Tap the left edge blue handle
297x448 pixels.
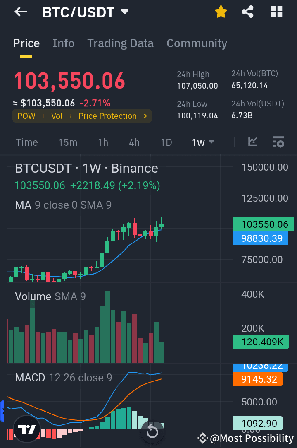2,411
